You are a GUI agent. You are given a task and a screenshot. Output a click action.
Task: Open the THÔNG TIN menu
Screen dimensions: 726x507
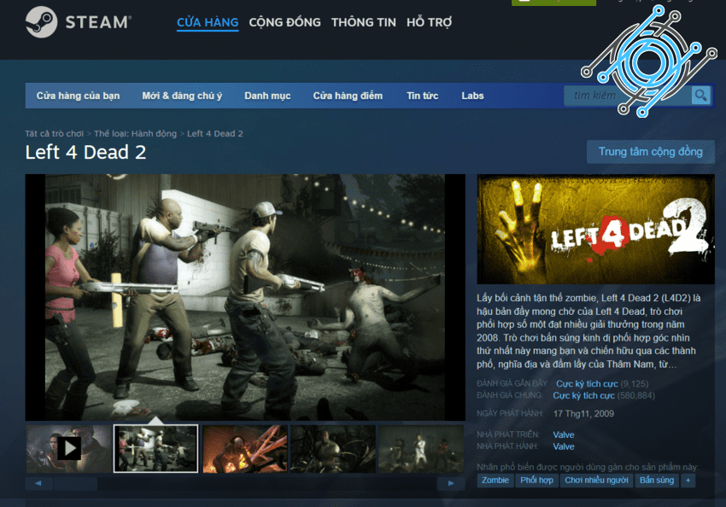coord(364,22)
